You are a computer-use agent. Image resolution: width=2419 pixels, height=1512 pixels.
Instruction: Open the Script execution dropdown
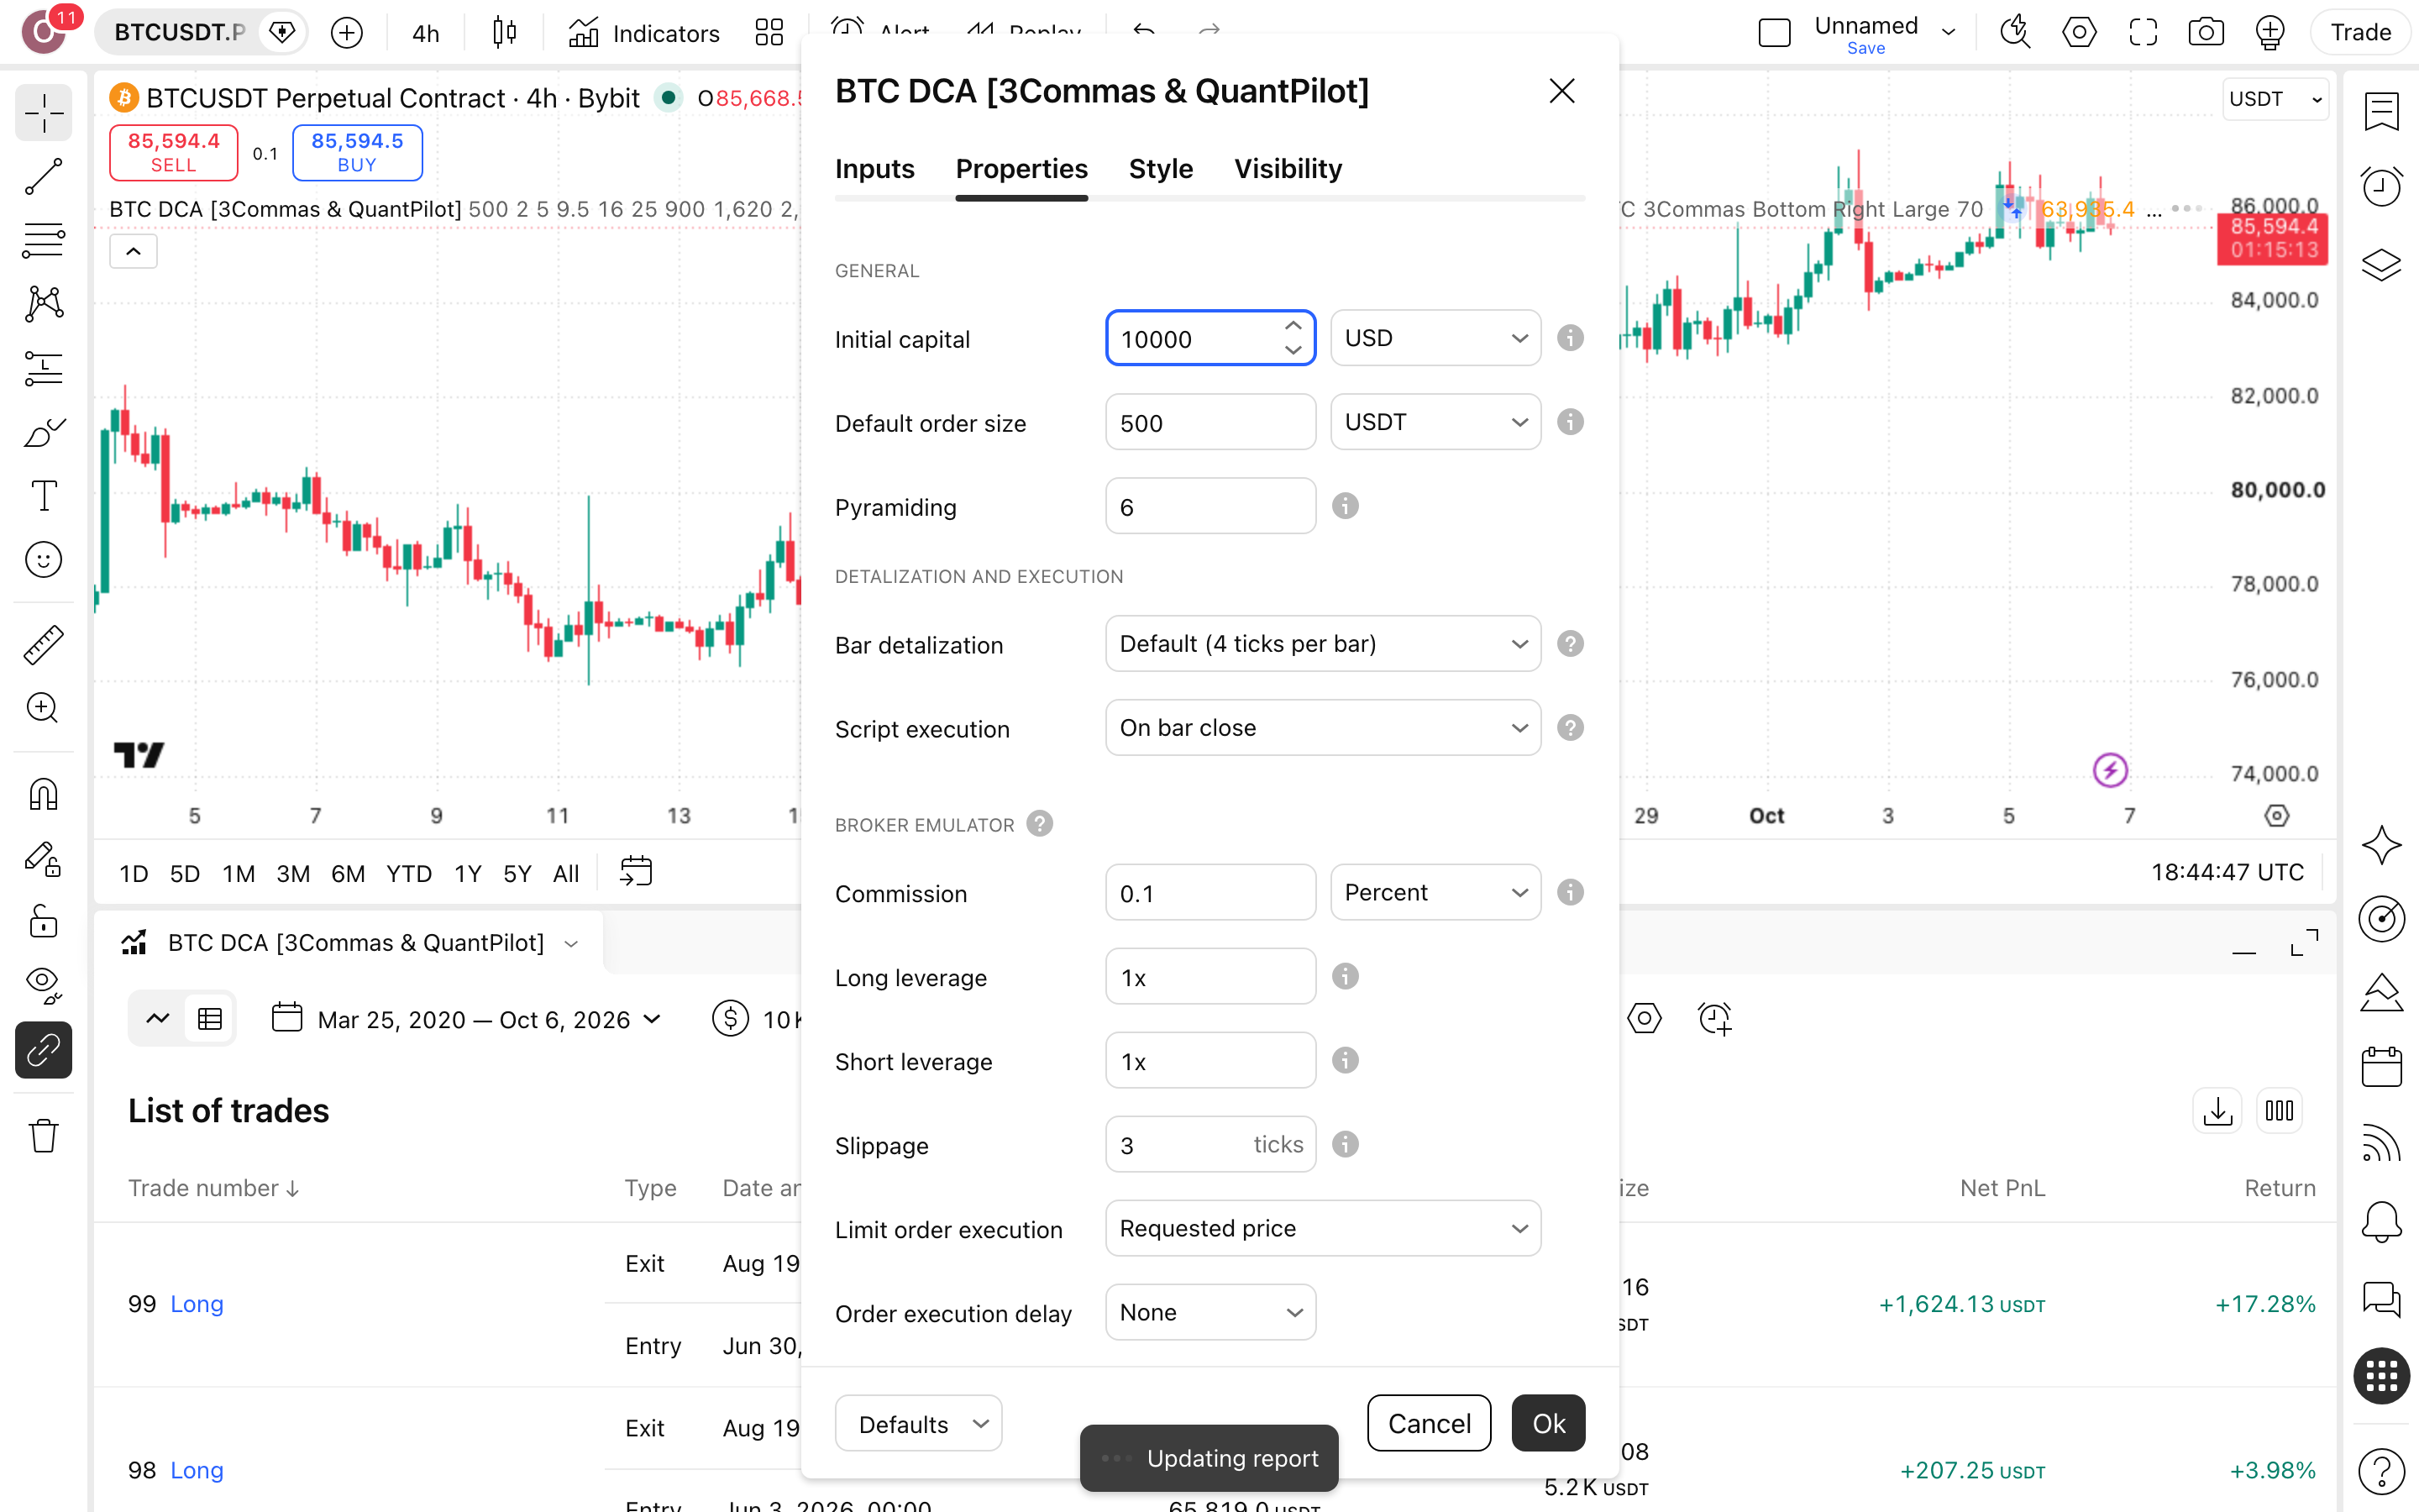click(1322, 728)
